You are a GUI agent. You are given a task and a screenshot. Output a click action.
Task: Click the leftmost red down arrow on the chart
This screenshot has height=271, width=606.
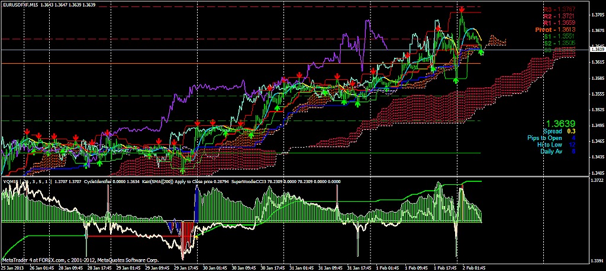(27, 130)
